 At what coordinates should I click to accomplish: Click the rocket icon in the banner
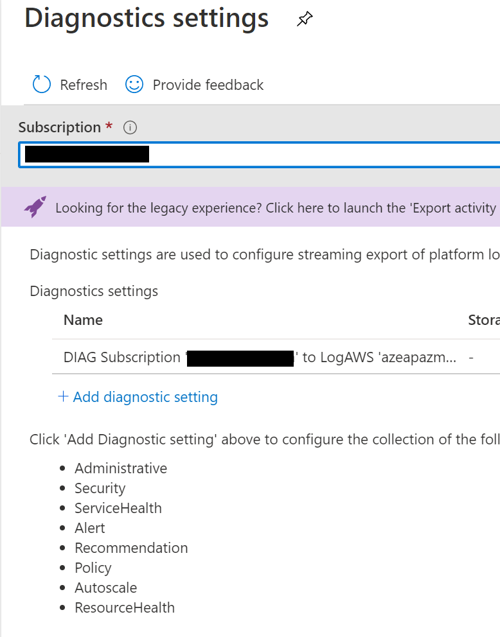(35, 207)
